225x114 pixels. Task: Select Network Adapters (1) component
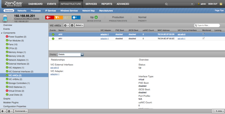point(18,60)
